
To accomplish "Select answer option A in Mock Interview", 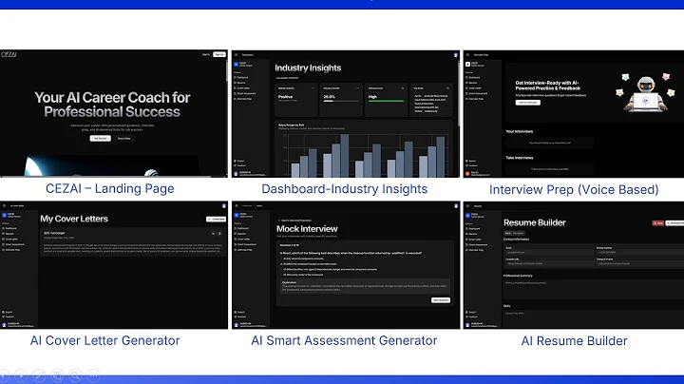I will point(304,259).
